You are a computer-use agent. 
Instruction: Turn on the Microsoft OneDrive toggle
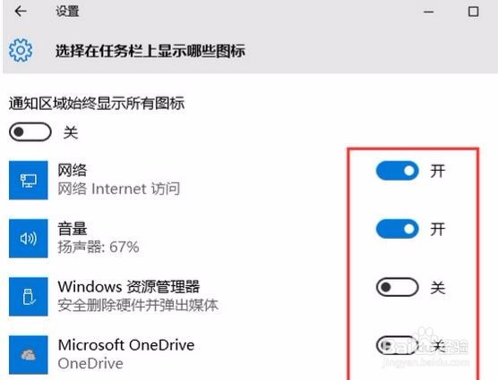397,345
